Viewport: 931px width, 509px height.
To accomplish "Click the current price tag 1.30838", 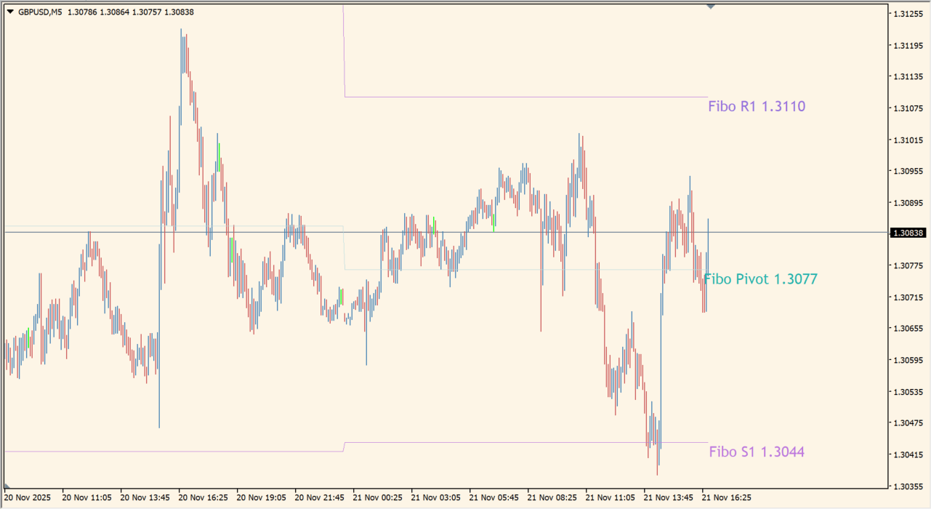I will 908,233.
